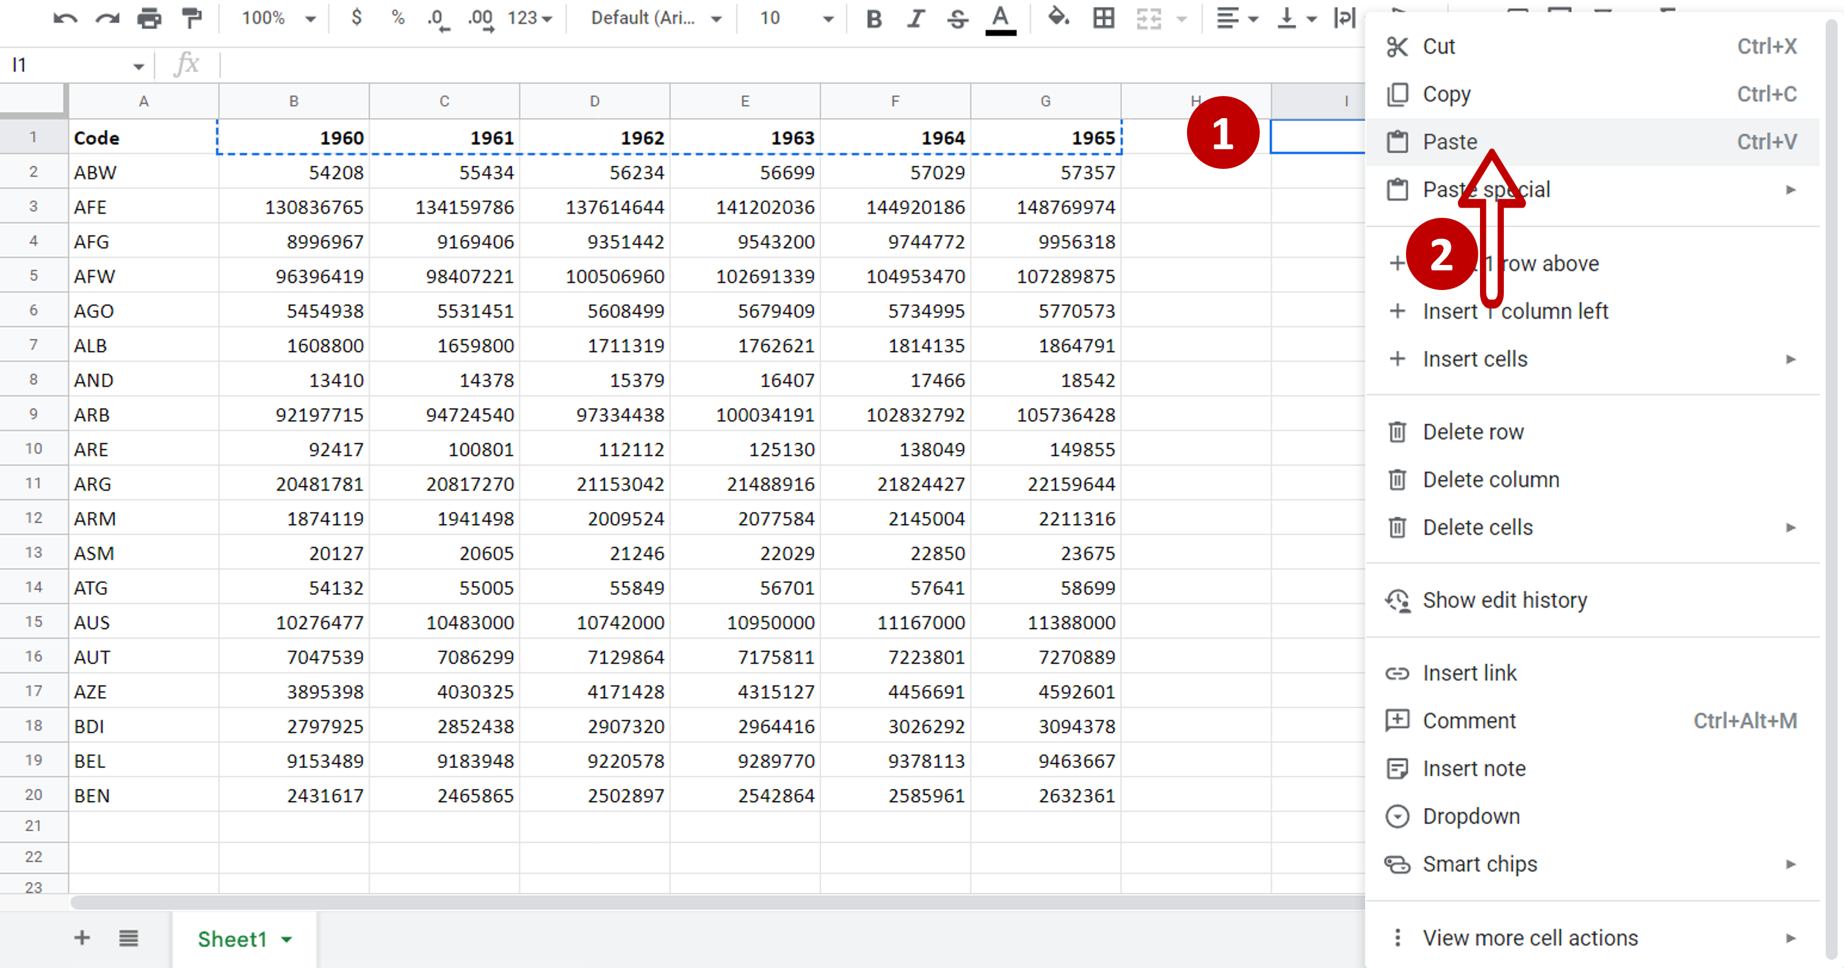The height and width of the screenshot is (968, 1844).
Task: Apply currency format
Action: (356, 18)
